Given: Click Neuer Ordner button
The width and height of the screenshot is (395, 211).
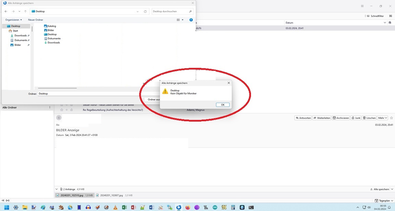Looking at the screenshot, I should [x=36, y=20].
